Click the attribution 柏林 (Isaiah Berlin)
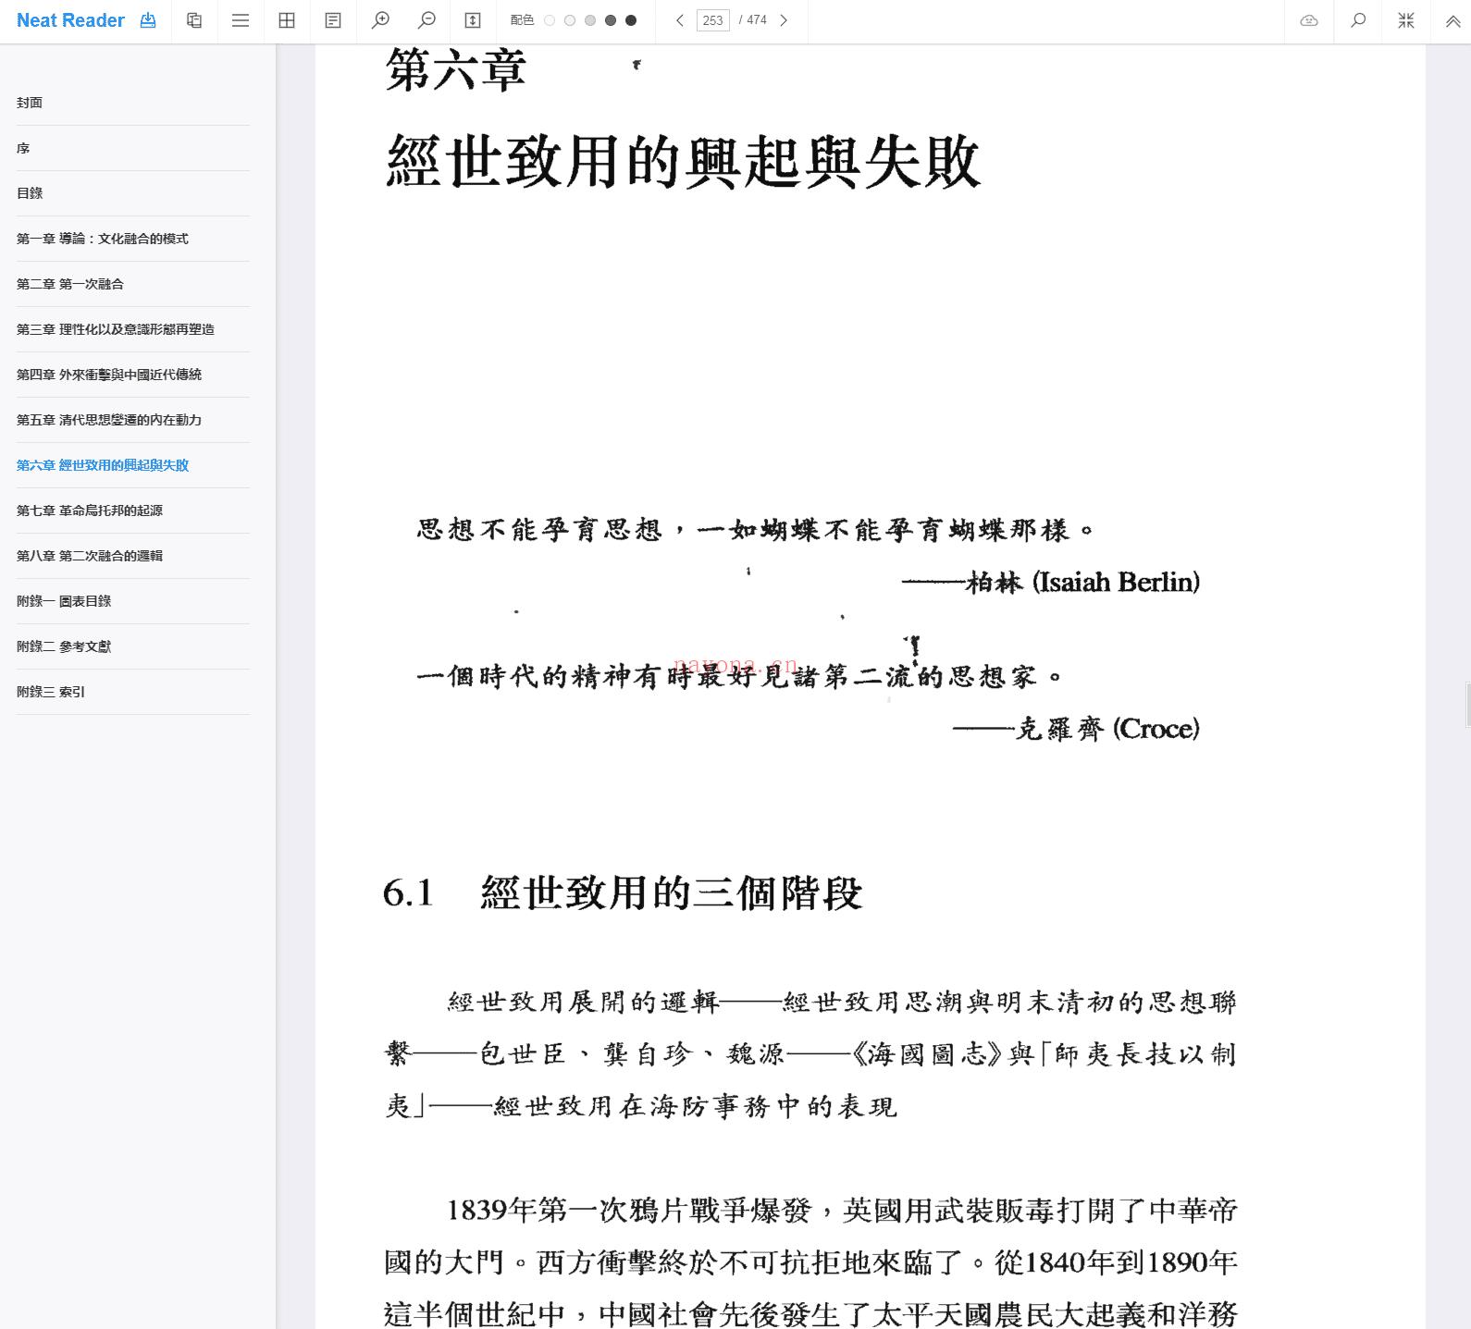This screenshot has width=1471, height=1329. [x=1082, y=582]
